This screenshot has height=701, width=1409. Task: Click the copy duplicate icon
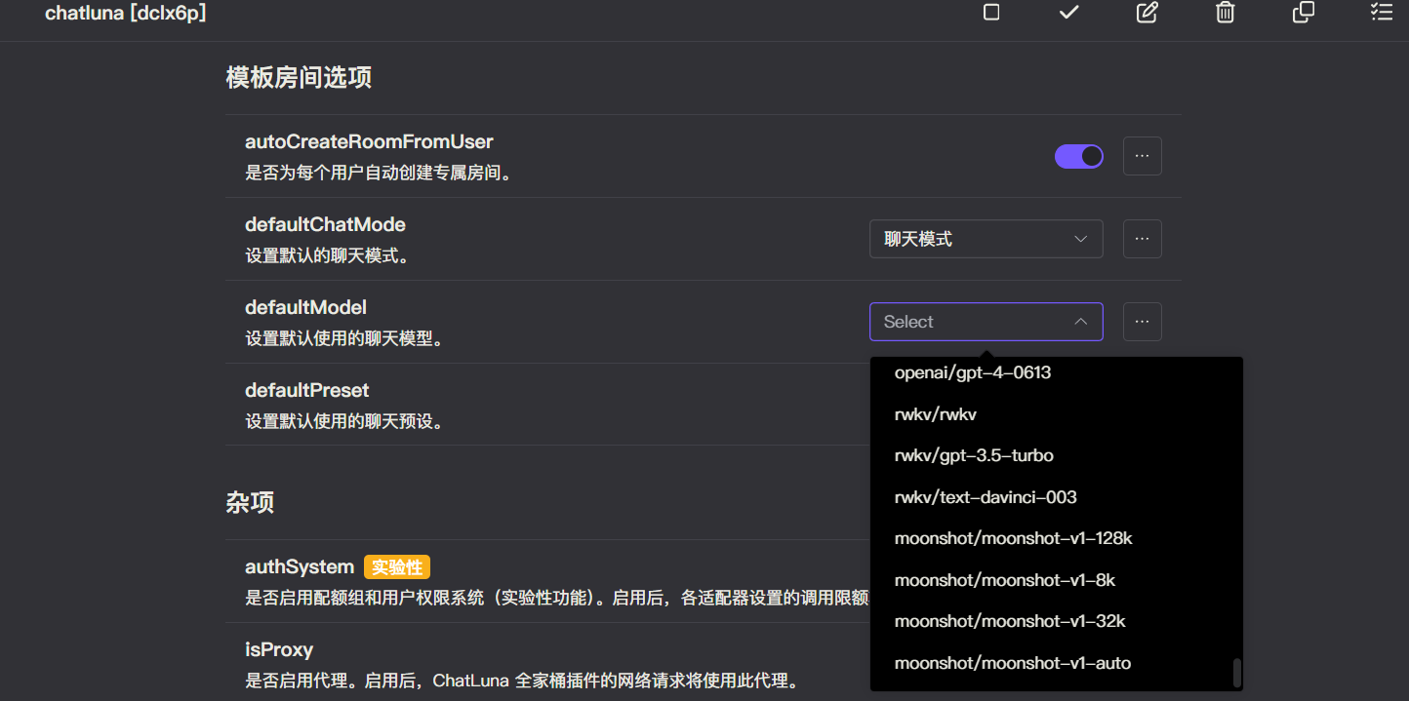pyautogui.click(x=1304, y=13)
